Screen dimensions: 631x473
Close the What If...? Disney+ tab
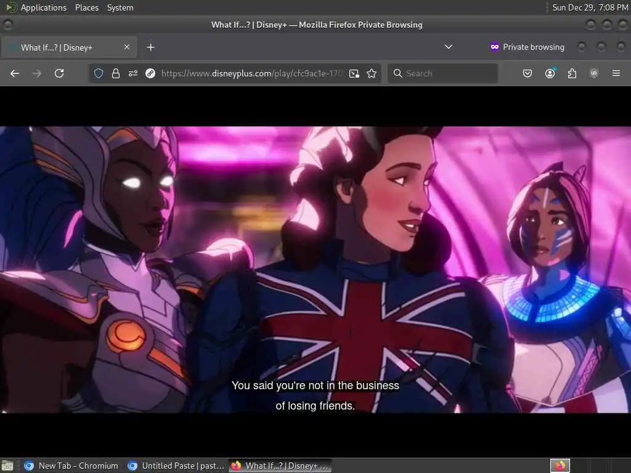click(x=127, y=47)
